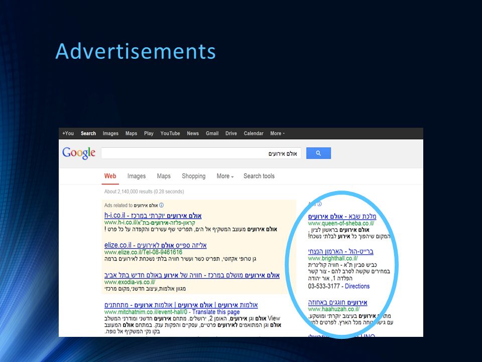Click Translate this page link

(216, 312)
